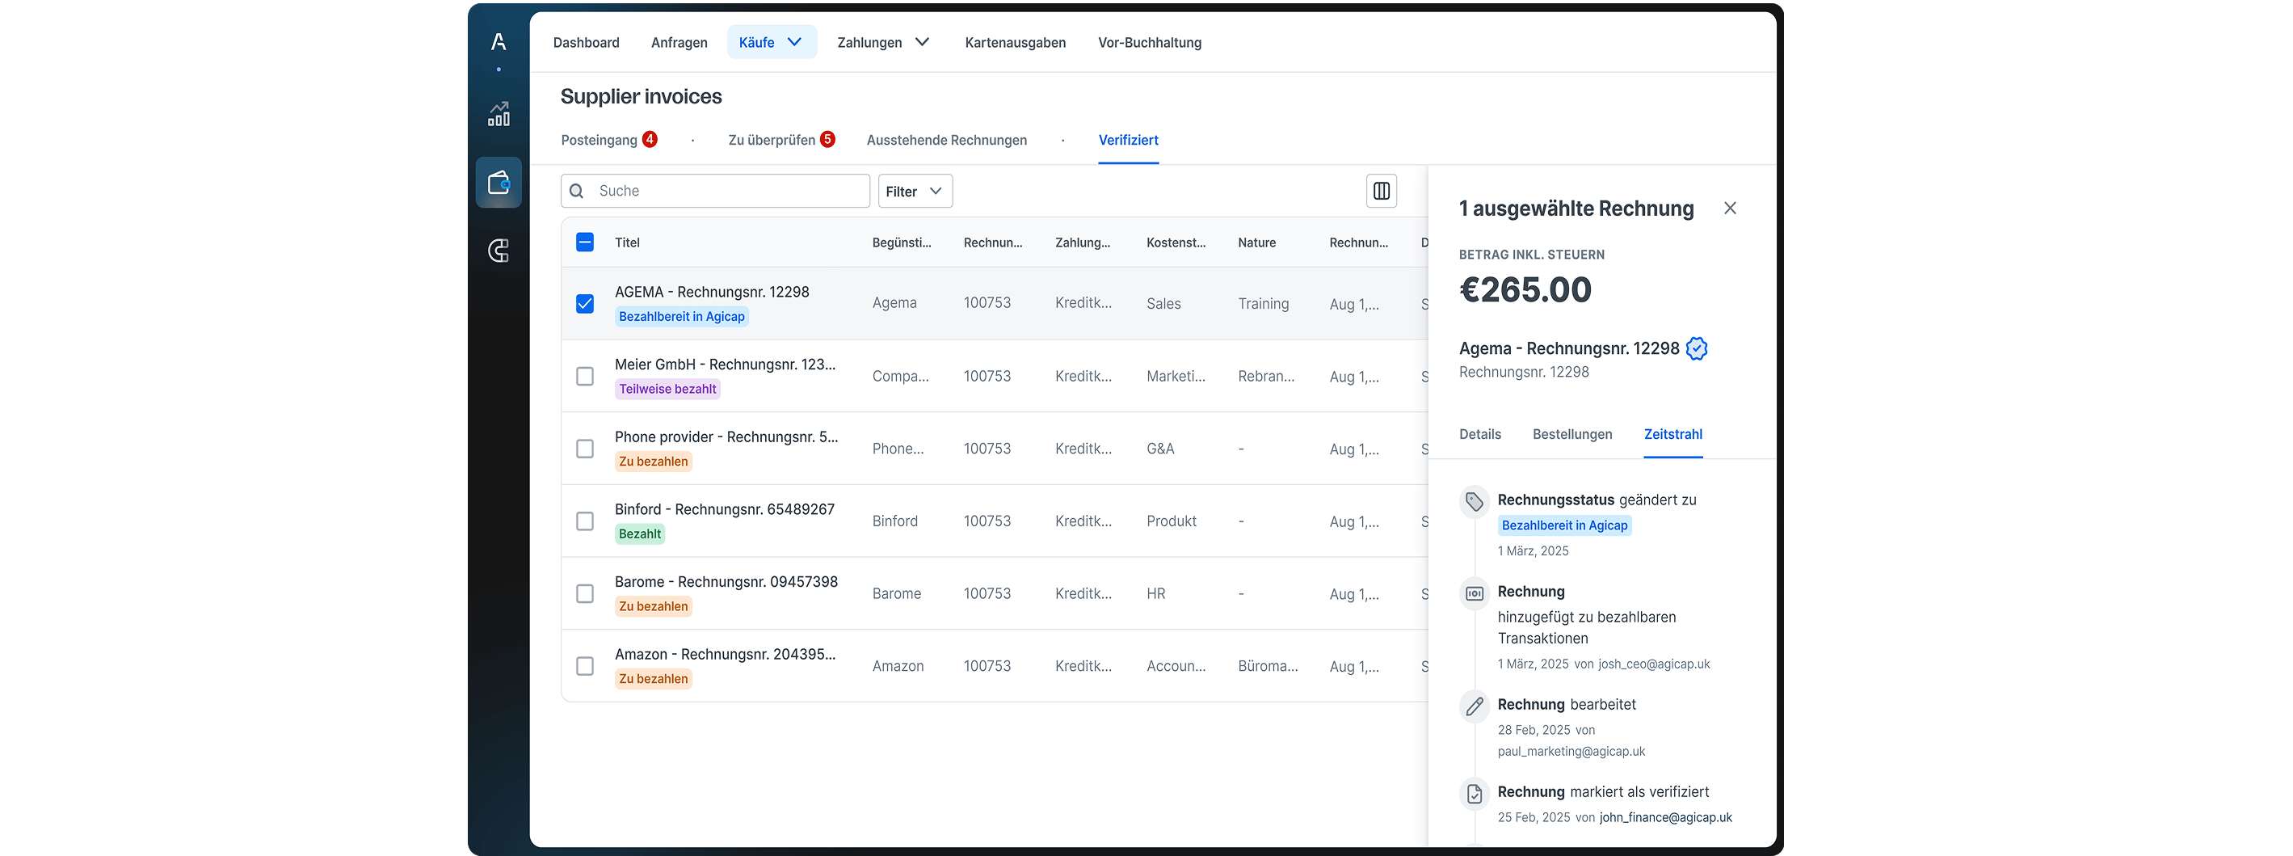Click the Nature column header
This screenshot has width=2293, height=856.
pyautogui.click(x=1256, y=242)
